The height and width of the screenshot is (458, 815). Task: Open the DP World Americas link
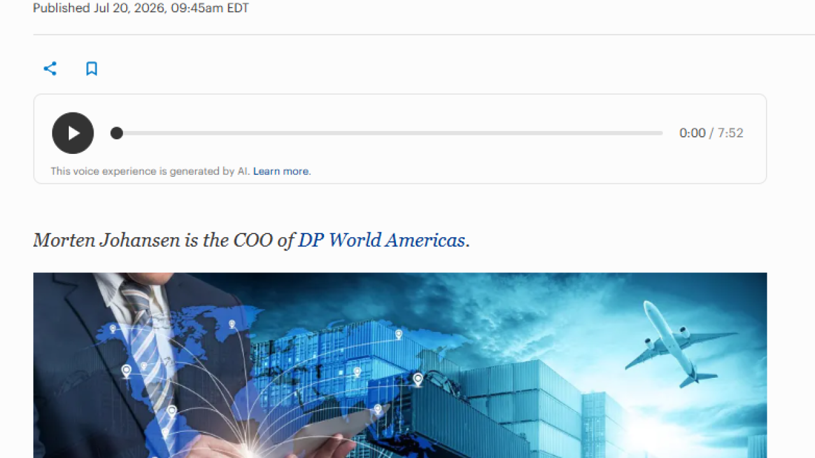(381, 240)
